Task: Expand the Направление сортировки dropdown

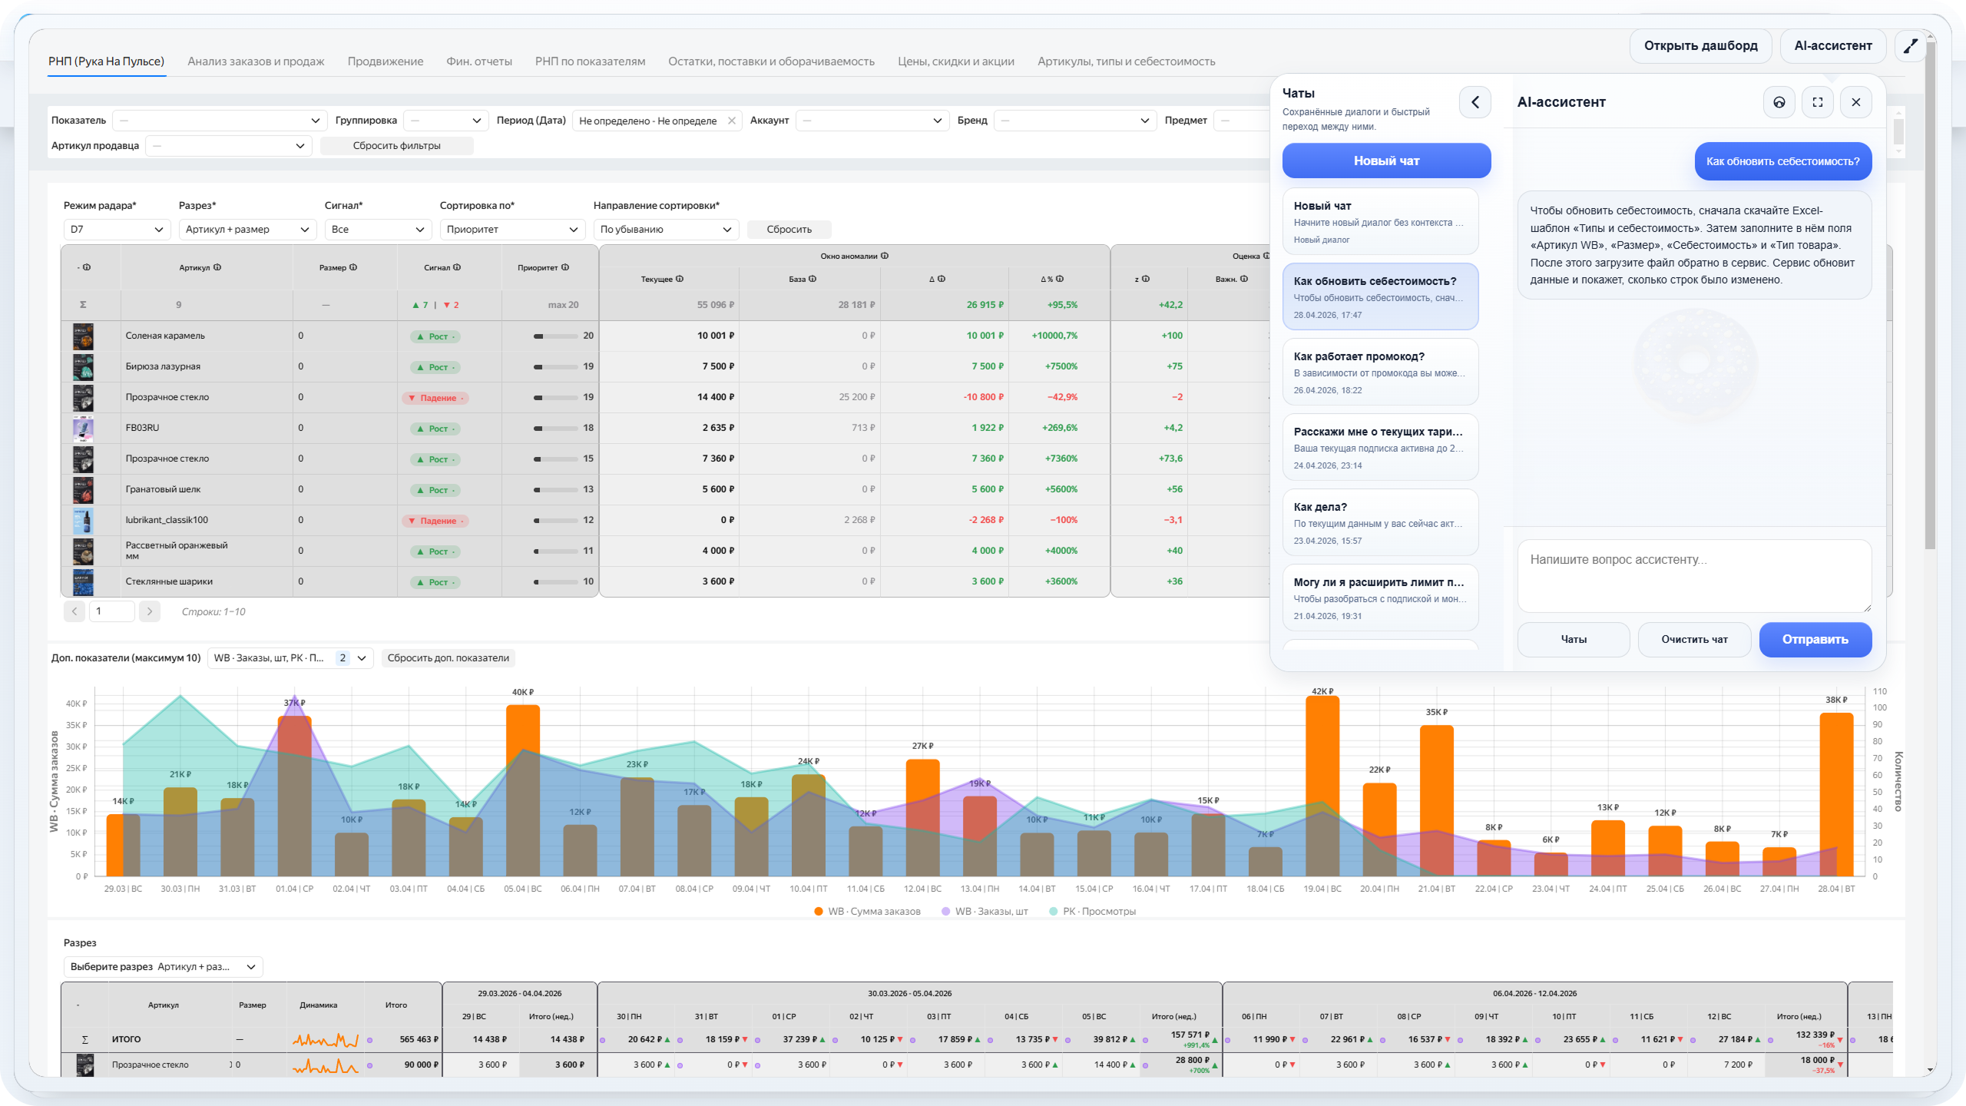Action: pos(665,229)
